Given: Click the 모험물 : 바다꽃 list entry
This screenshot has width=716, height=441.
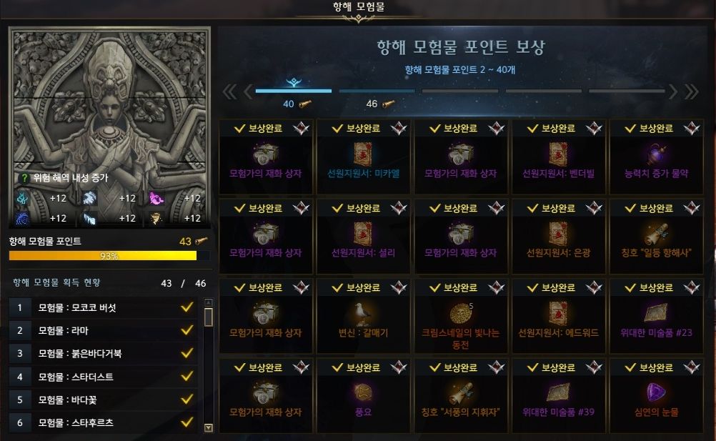Looking at the screenshot, I should pyautogui.click(x=103, y=400).
